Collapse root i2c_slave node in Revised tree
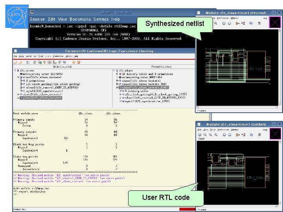The image size is (283, 212). [x=114, y=71]
